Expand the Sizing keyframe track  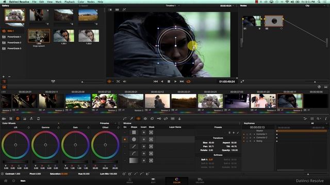pos(254,141)
